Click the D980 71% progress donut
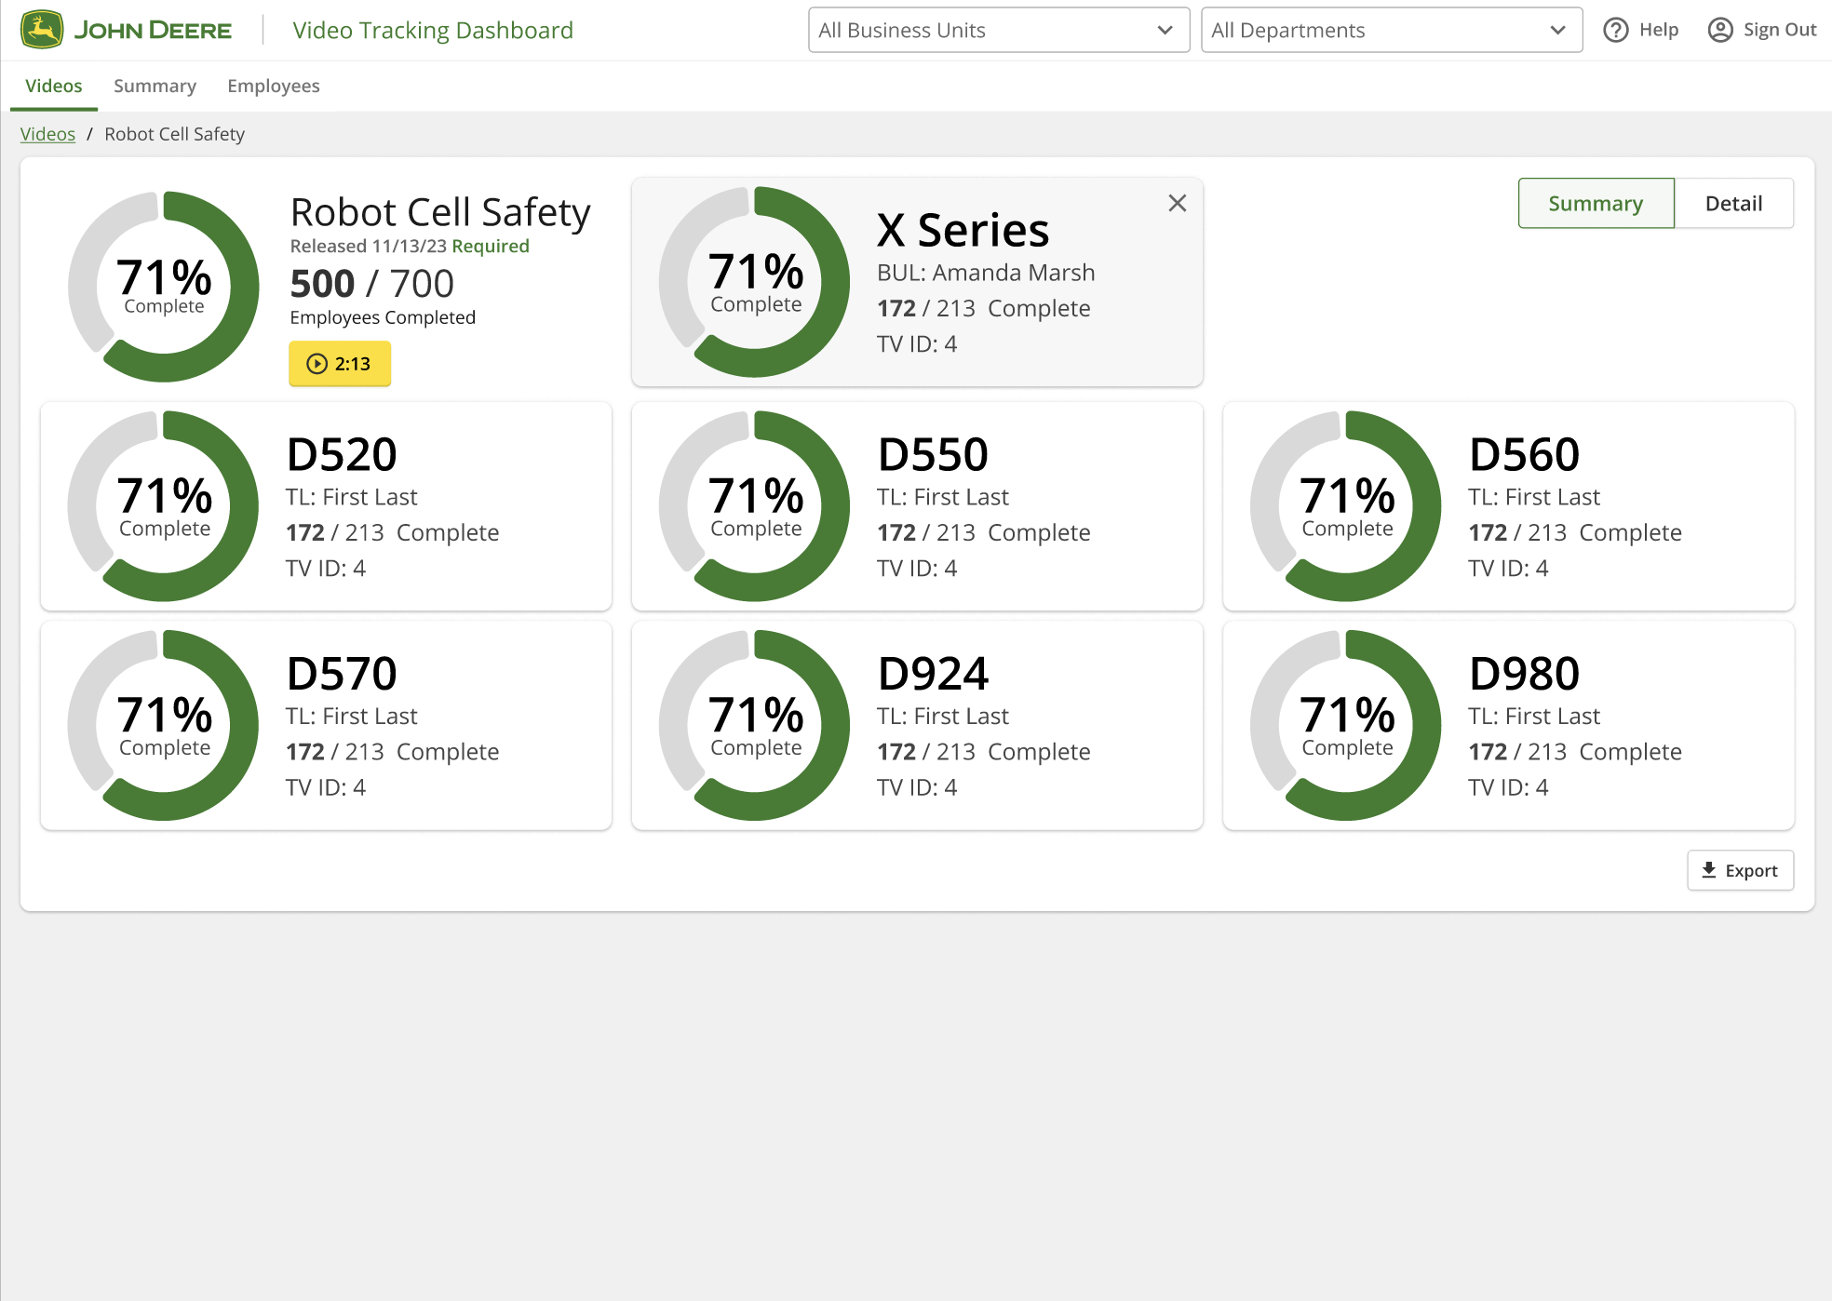Viewport: 1832px width, 1301px height. [1346, 725]
